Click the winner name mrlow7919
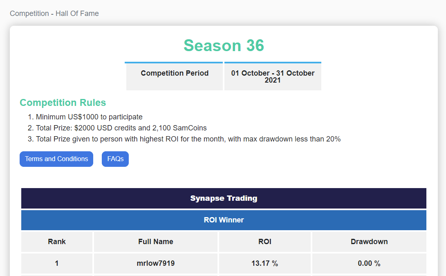The image size is (446, 276). tap(156, 263)
